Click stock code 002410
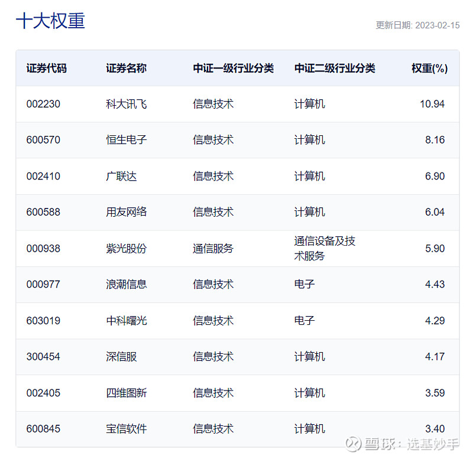 [43, 176]
